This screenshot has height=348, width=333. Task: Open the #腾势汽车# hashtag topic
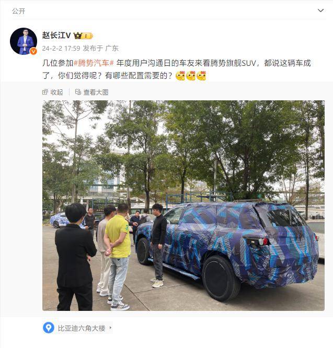click(94, 63)
